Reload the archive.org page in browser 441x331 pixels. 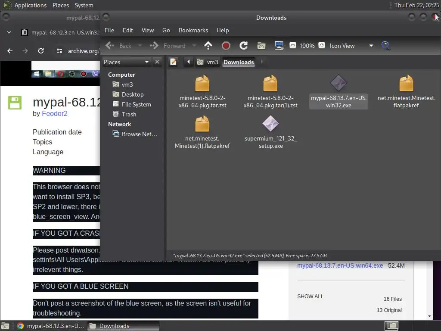point(41,51)
